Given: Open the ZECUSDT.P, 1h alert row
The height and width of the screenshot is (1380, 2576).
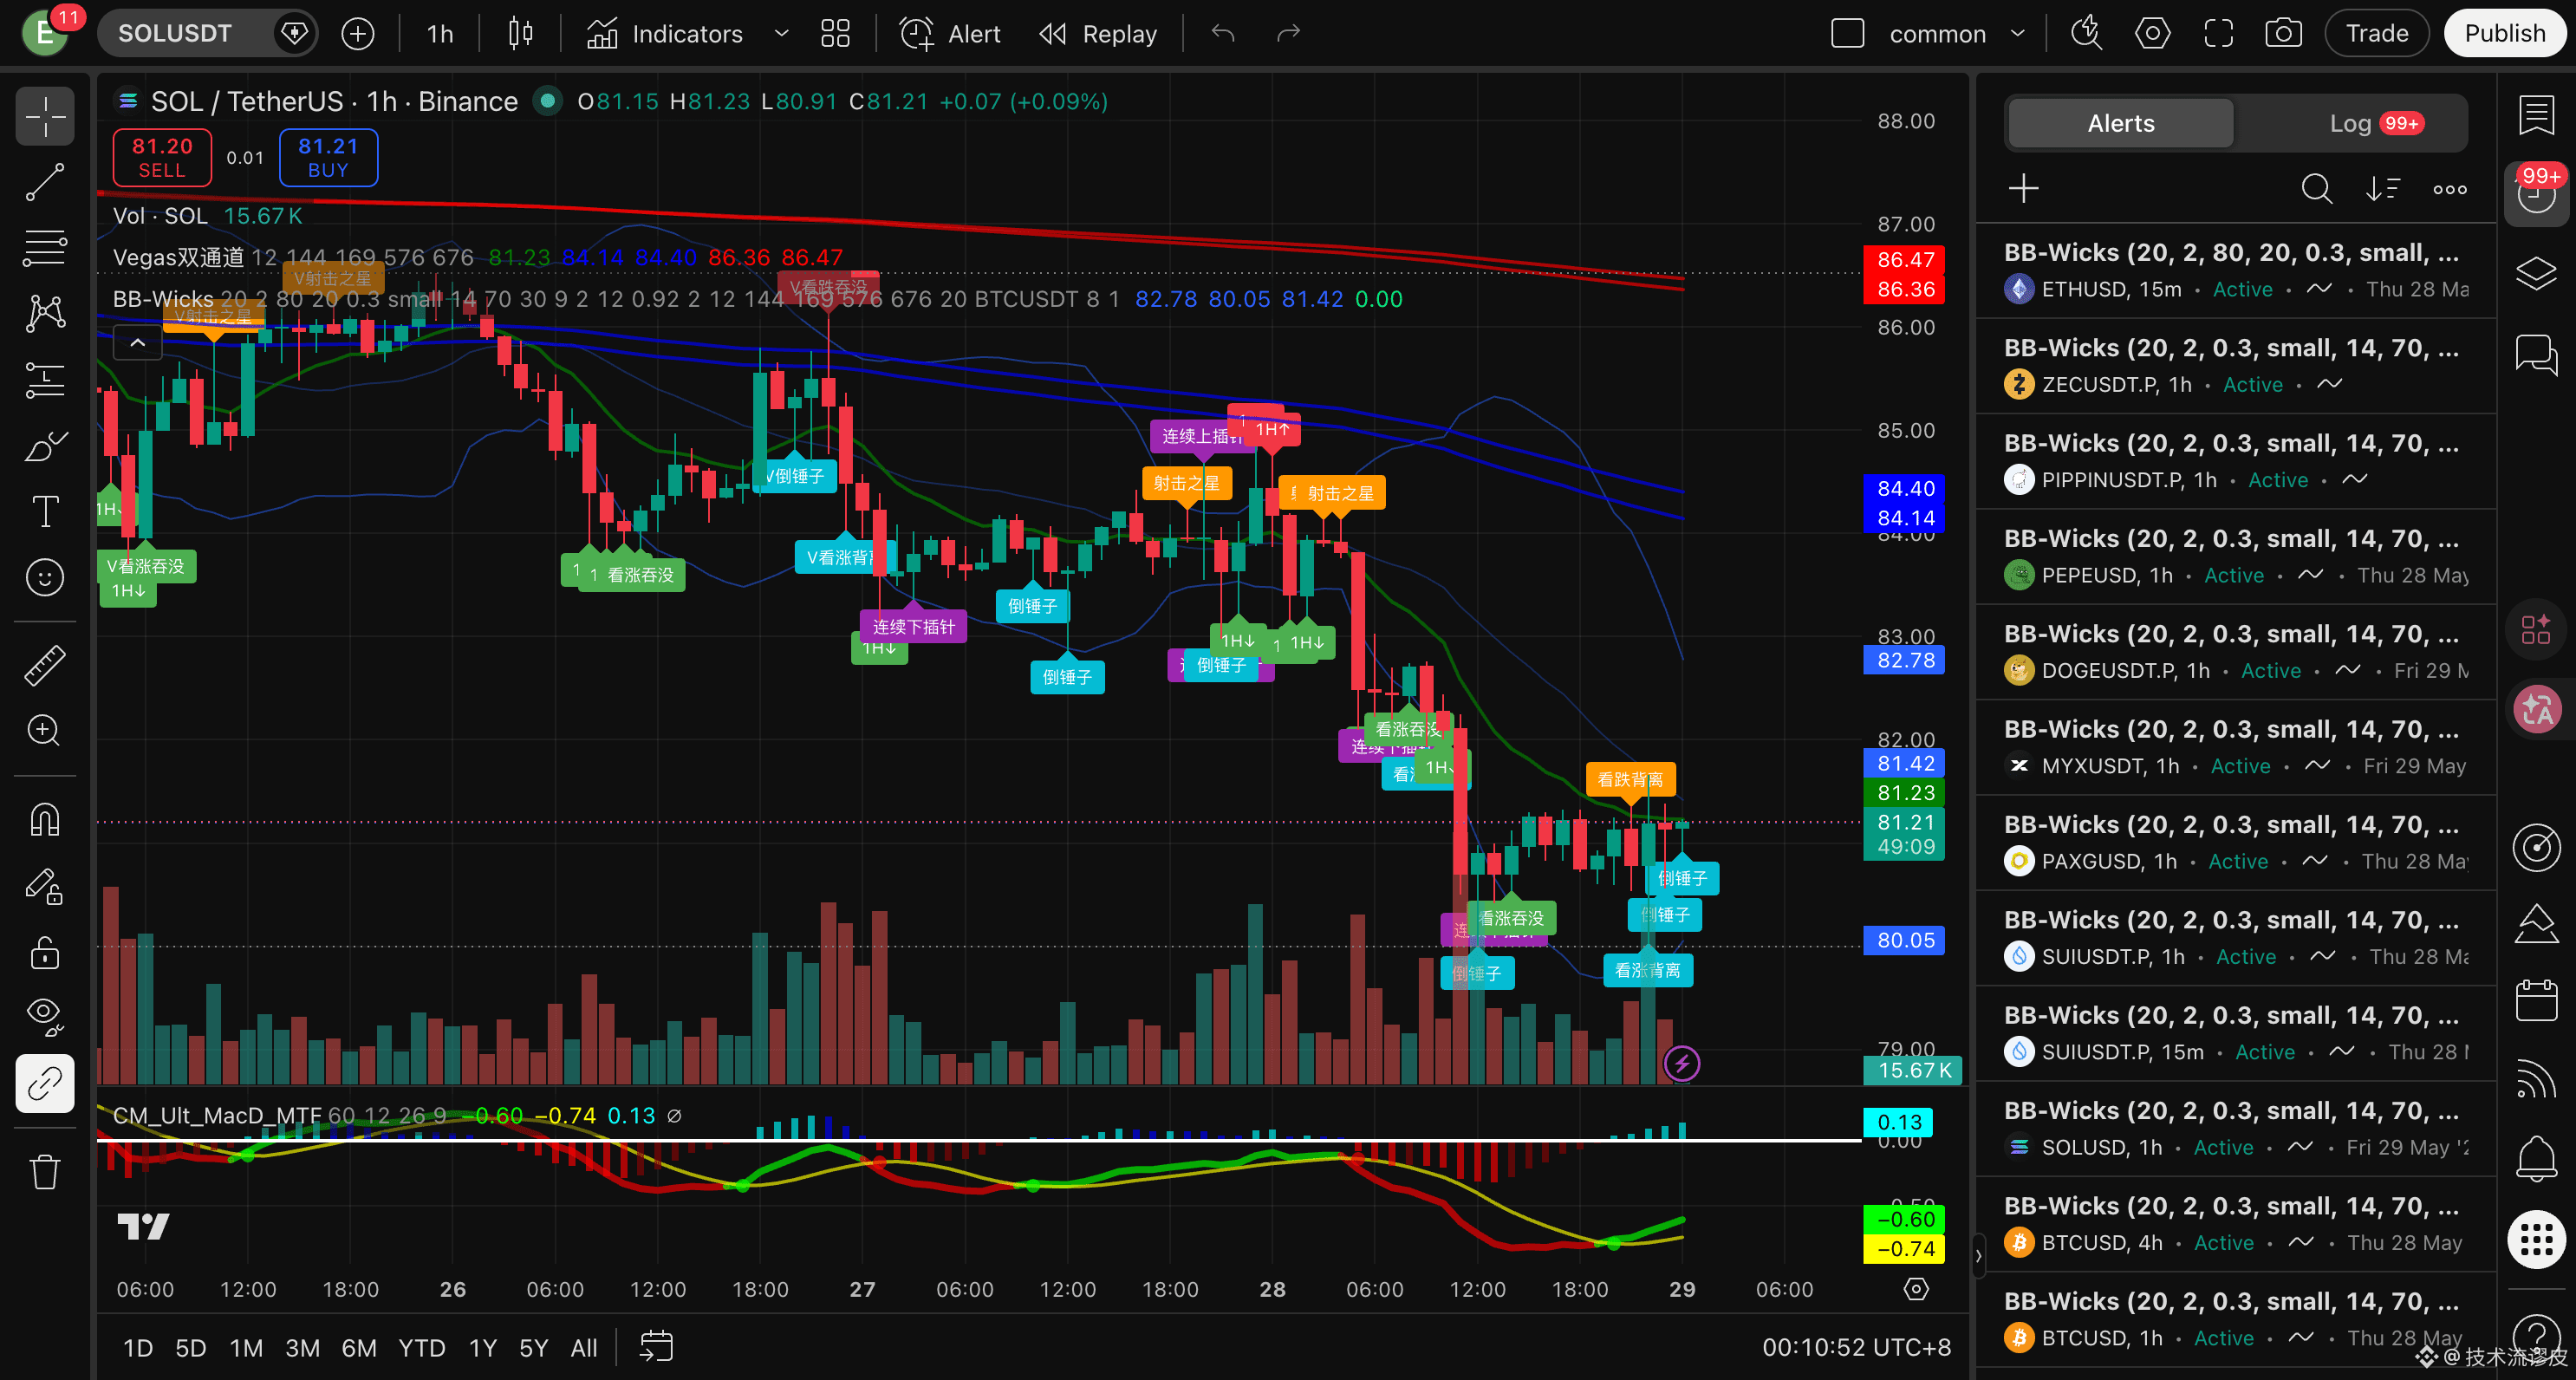Looking at the screenshot, I should pyautogui.click(x=2236, y=366).
